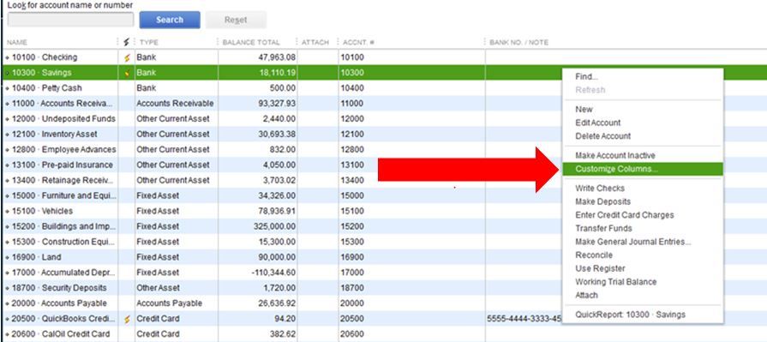The width and height of the screenshot is (767, 342).
Task: Sort by the BALANCE TOTAL column header
Action: [251, 43]
